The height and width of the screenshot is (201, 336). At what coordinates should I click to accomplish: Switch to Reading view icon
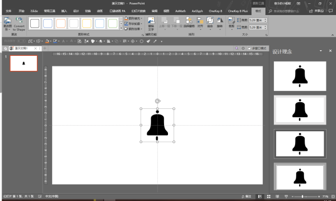(x=277, y=197)
